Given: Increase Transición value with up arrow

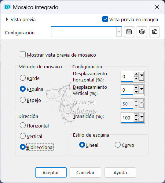Looking at the screenshot, I should click(136, 115).
